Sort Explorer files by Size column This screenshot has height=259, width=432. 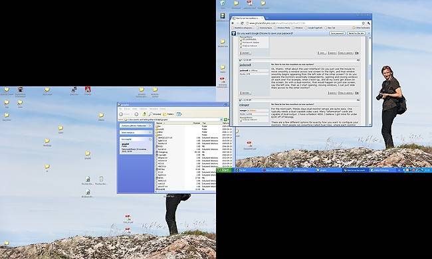(197, 123)
